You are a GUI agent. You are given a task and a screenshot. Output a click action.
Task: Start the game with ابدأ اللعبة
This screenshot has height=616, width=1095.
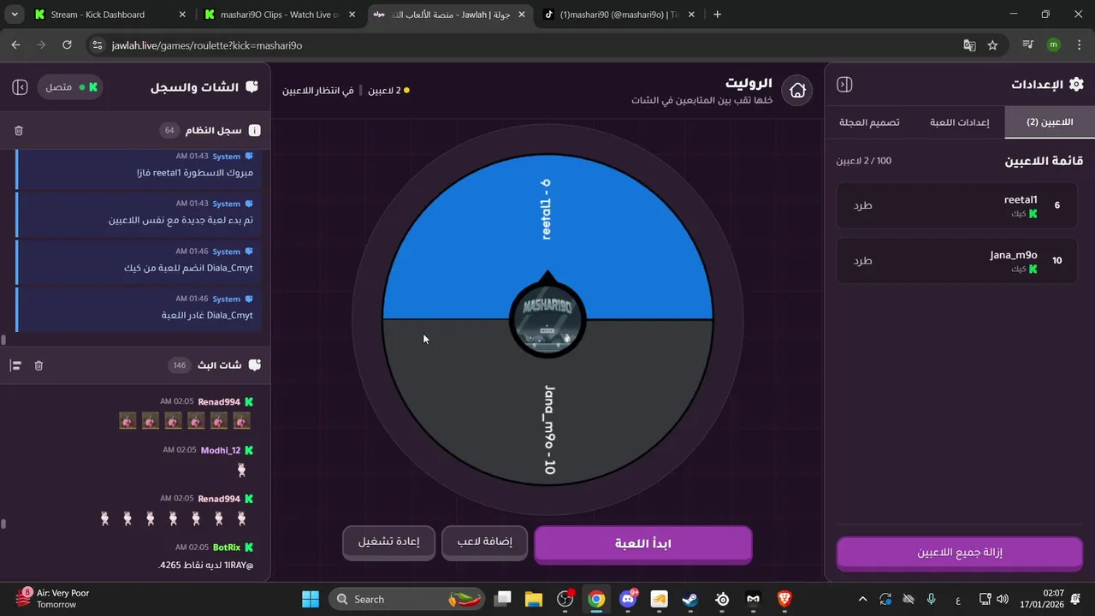pos(643,544)
